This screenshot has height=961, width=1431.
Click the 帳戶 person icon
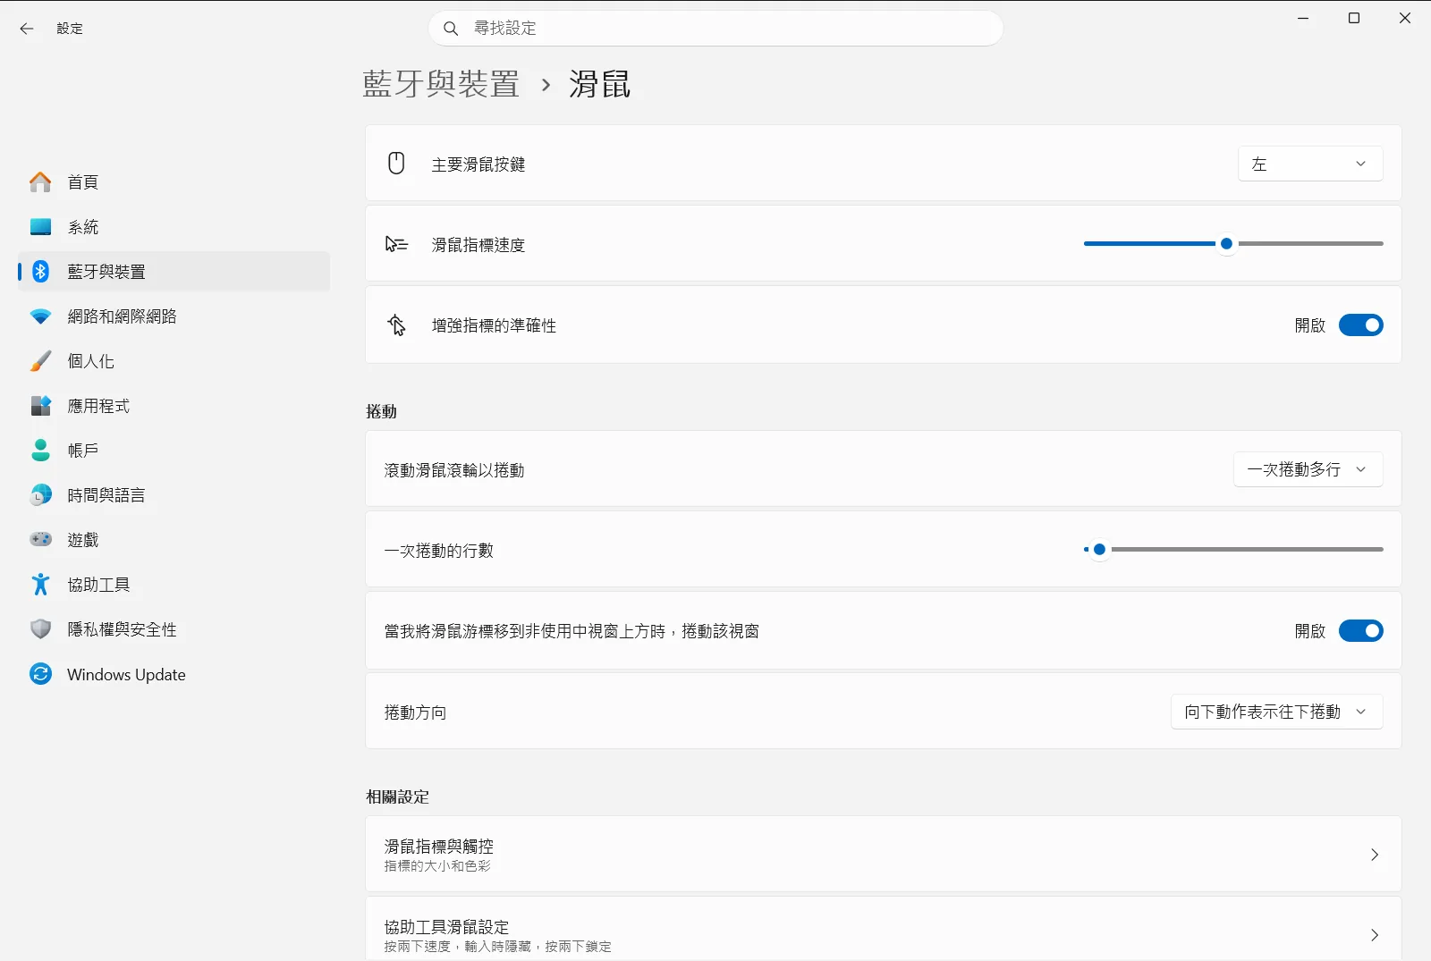40,451
